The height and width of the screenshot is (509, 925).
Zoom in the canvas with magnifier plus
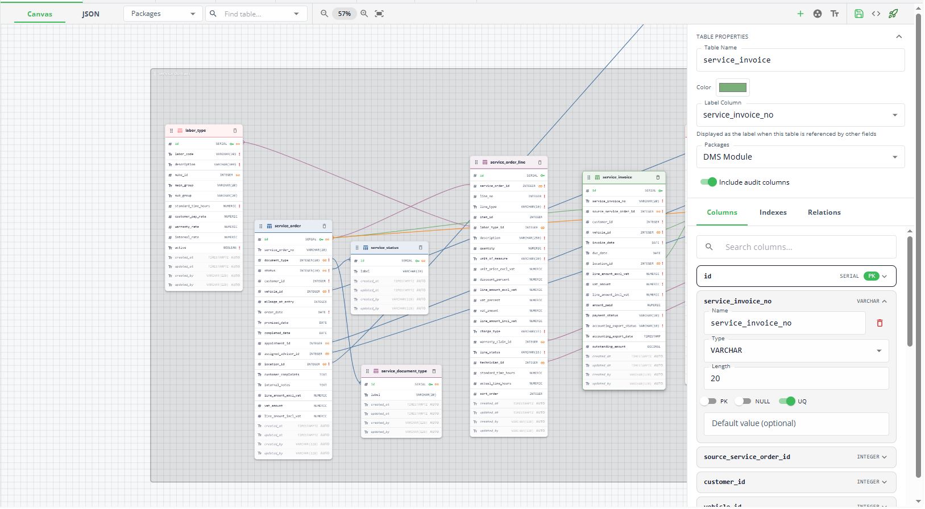[x=364, y=14]
